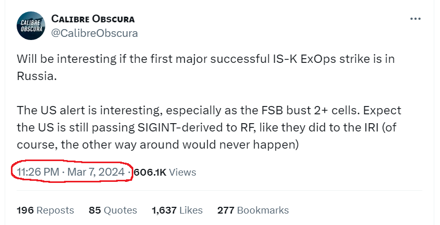Open the Calibre Obscura display name link
440x225 pixels.
(x=93, y=19)
